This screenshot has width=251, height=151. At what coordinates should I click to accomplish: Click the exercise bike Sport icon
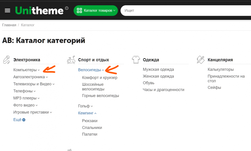coord(71,60)
